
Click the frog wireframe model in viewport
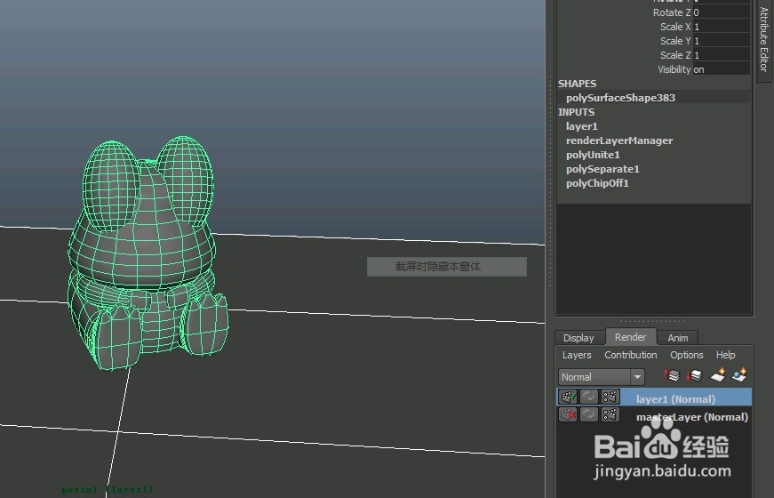tap(148, 253)
